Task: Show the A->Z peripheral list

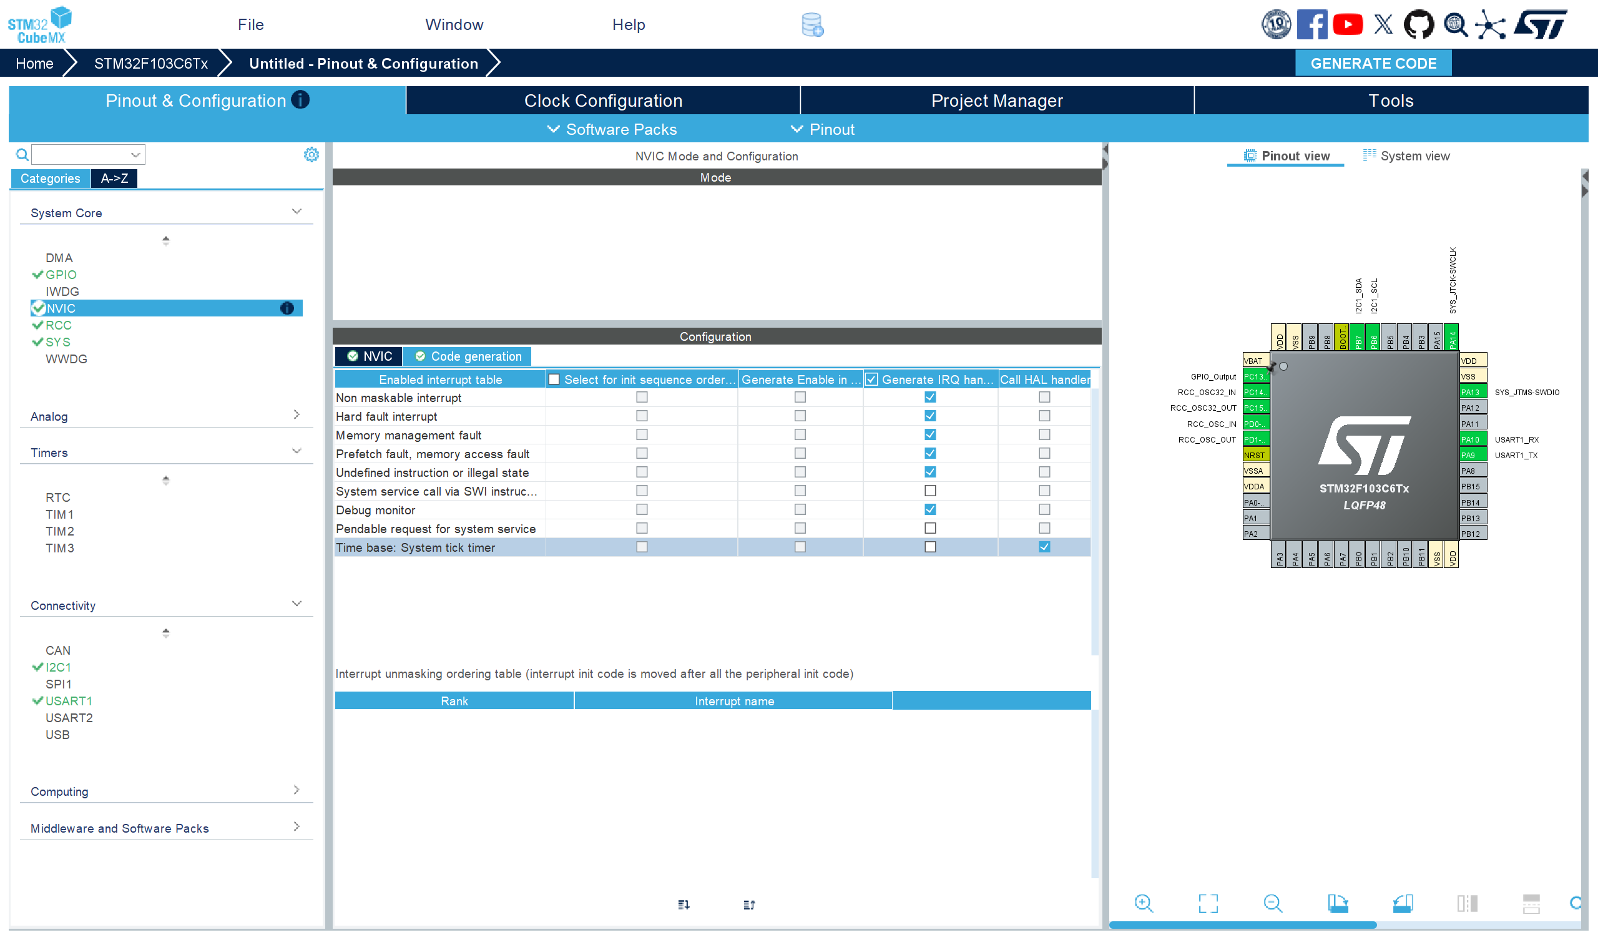Action: coord(114,179)
